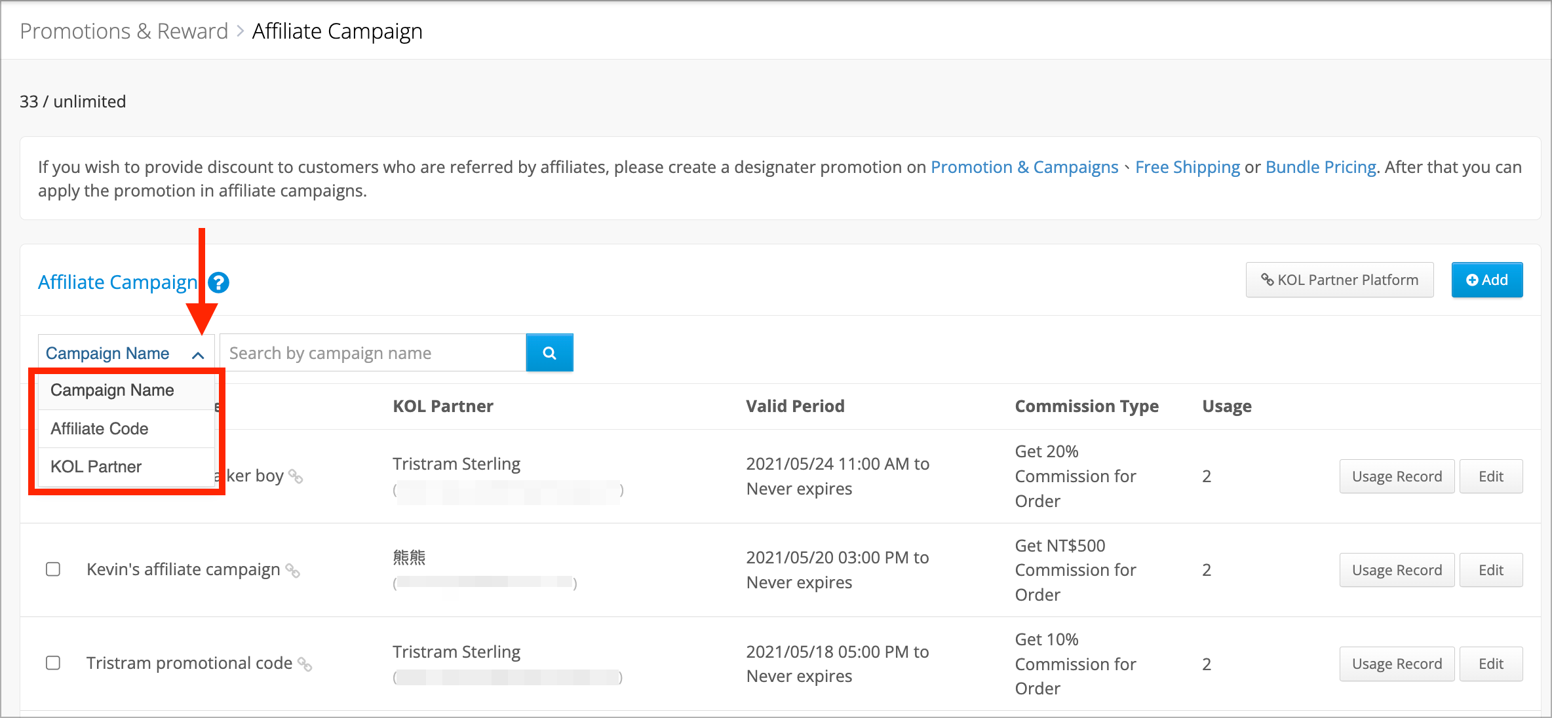The image size is (1552, 718).
Task: Tick checkbox for Tristram promotional code row
Action: [53, 663]
